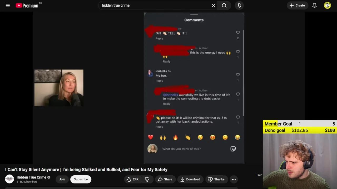Start voice search with the microphone icon

click(x=239, y=5)
